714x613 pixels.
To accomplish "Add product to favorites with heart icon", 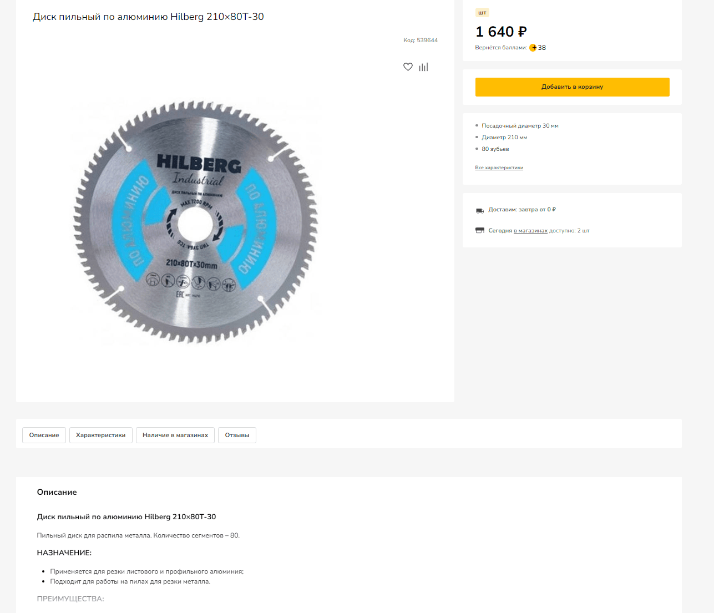I will point(408,67).
